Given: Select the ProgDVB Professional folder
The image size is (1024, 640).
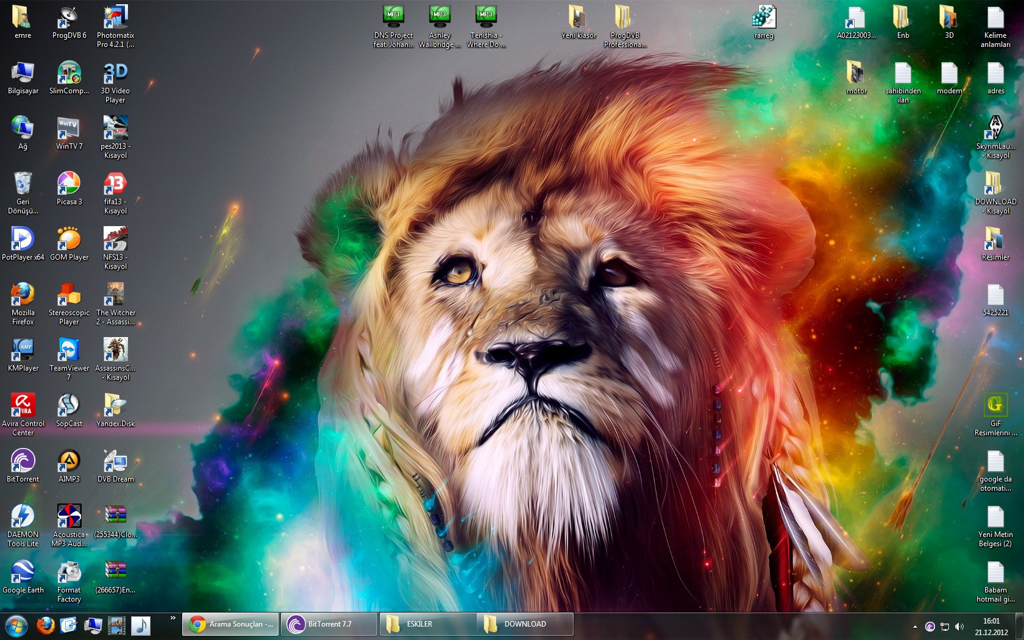Looking at the screenshot, I should 625,27.
